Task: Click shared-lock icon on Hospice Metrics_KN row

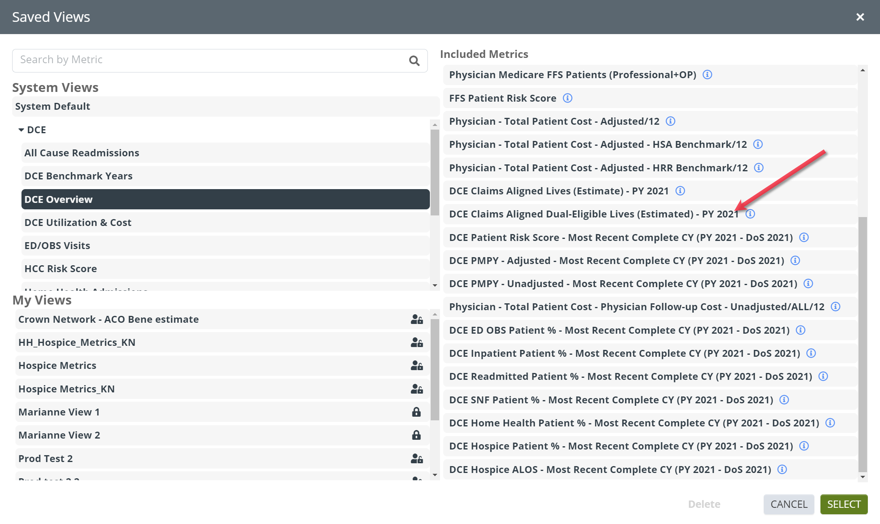Action: point(417,389)
